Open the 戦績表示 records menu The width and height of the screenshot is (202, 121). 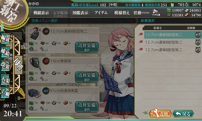[41, 13]
